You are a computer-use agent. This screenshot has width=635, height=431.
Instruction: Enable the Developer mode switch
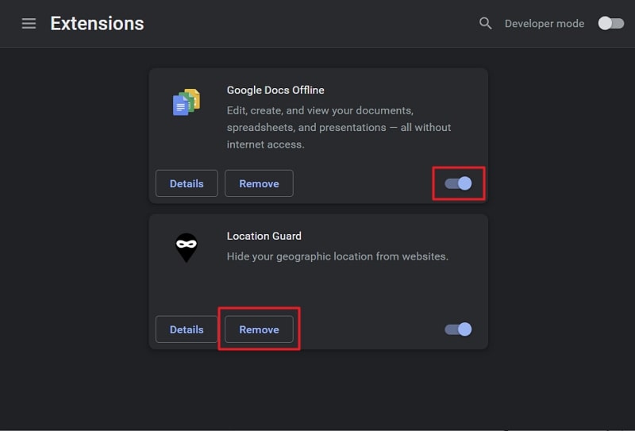(611, 24)
